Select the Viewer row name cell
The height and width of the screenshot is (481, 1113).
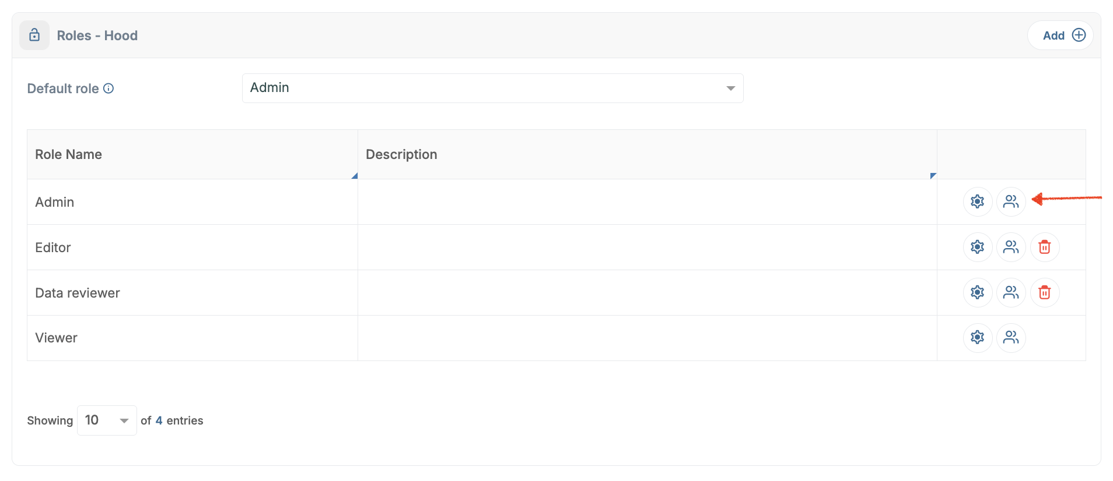click(57, 338)
